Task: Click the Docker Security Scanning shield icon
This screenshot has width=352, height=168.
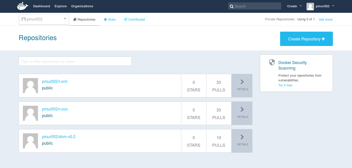Action: point(272,62)
